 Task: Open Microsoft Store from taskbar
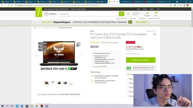tap(27, 106)
